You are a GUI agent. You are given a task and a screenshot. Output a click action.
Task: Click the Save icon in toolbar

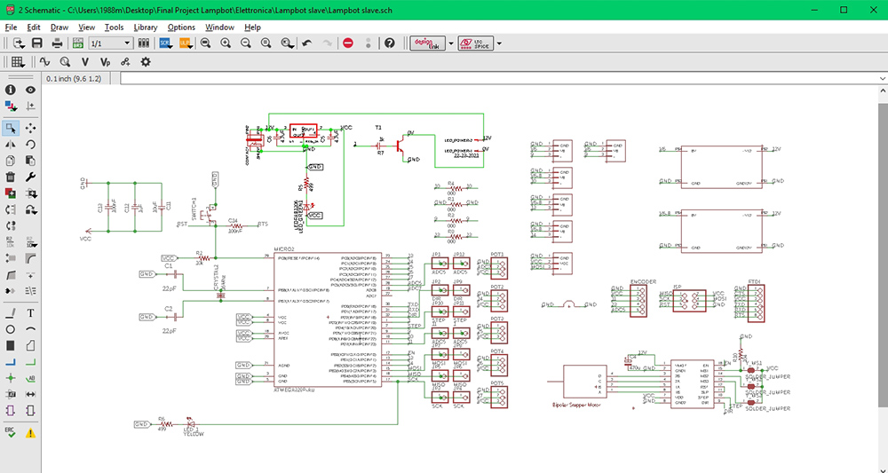37,43
